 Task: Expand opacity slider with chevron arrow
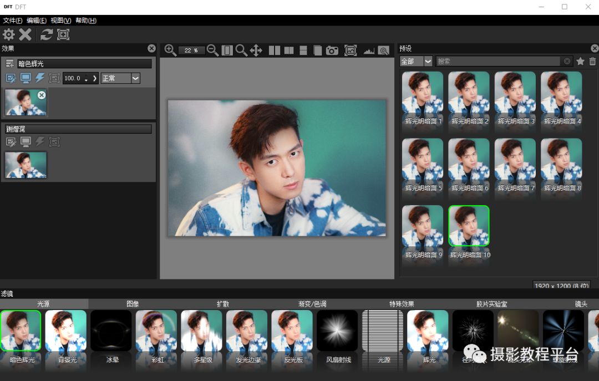pos(94,78)
